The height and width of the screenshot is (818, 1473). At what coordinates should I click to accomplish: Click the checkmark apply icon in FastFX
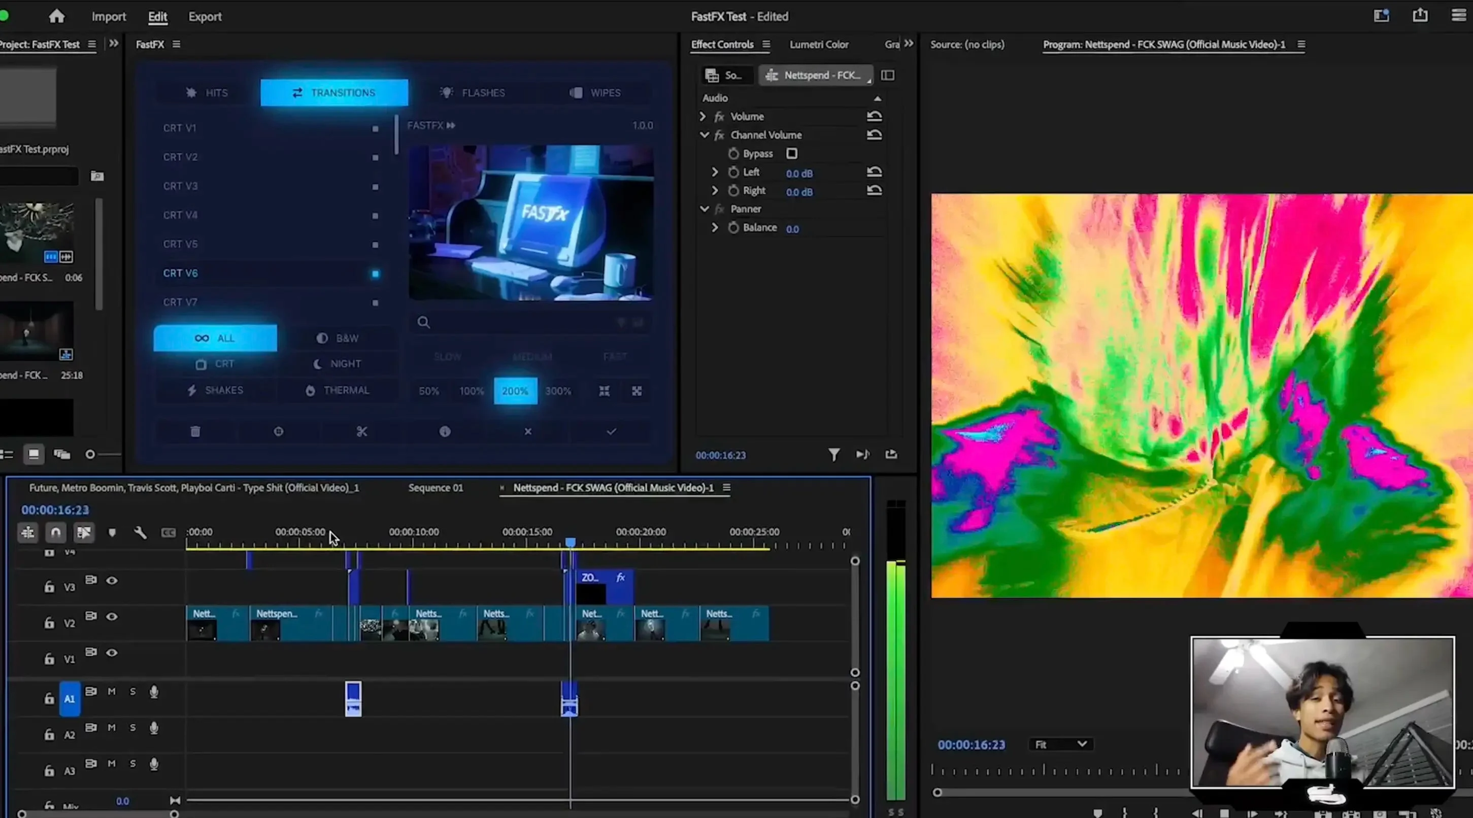click(x=611, y=431)
